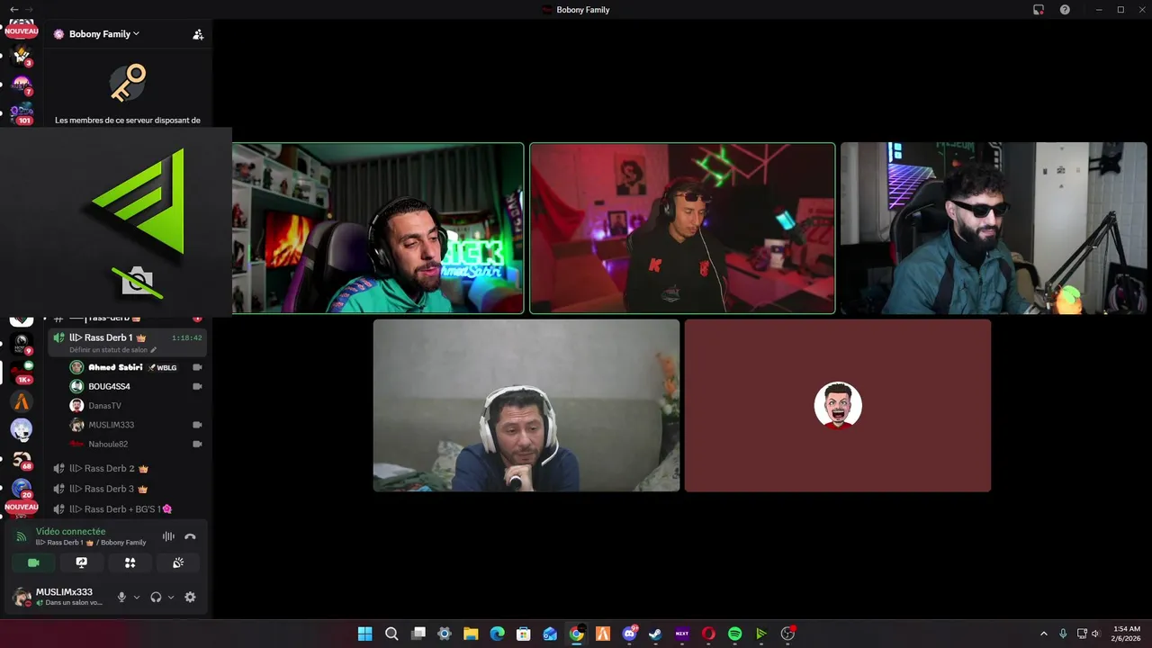Mute the microphone
1152x648 pixels.
[x=121, y=597]
